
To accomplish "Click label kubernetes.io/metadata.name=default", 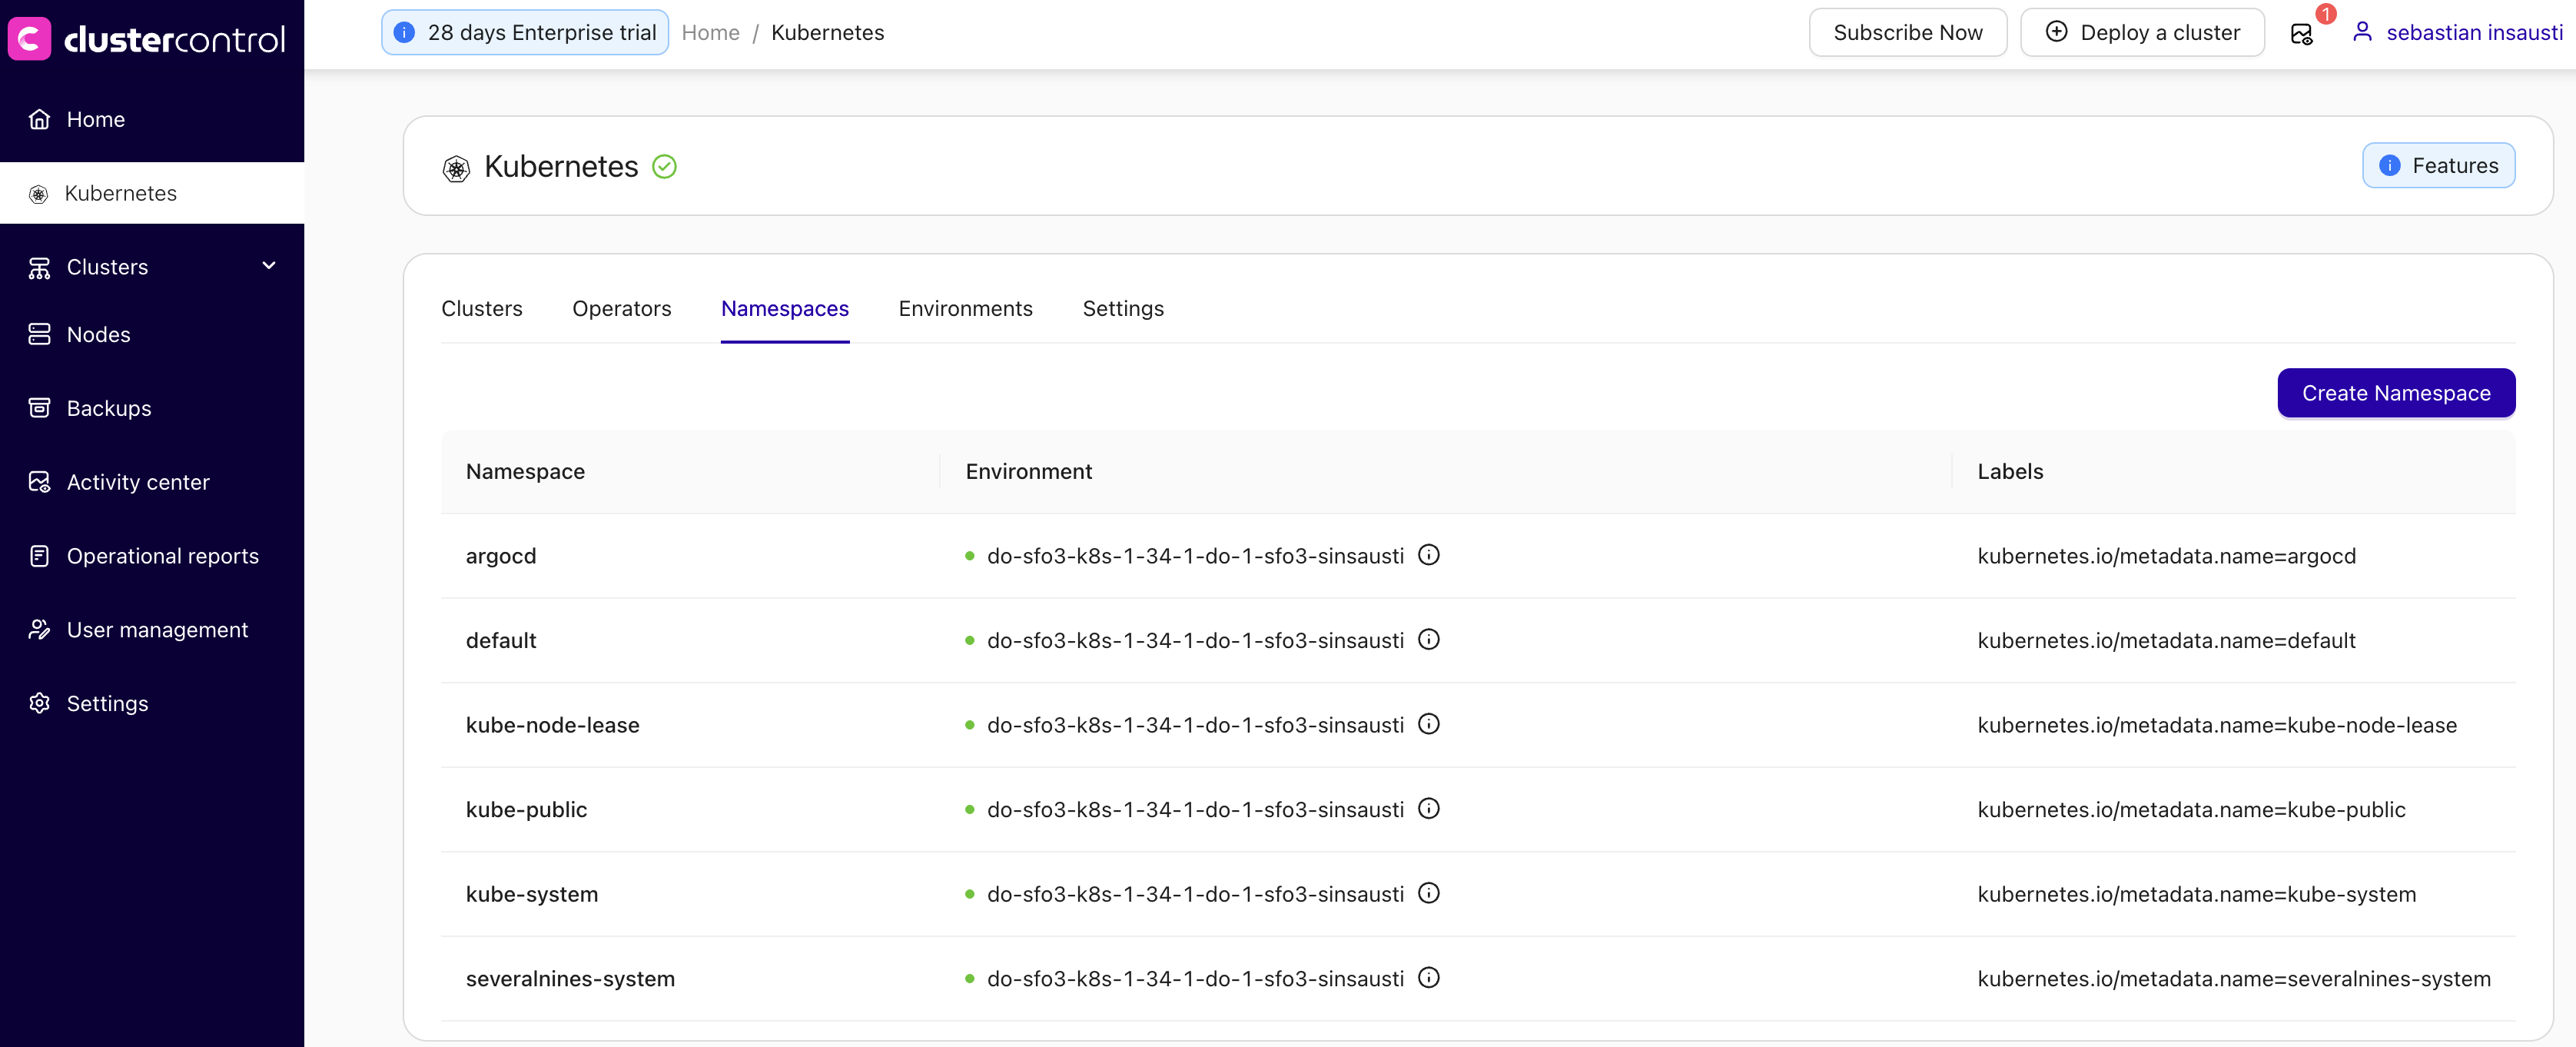I will [2166, 641].
